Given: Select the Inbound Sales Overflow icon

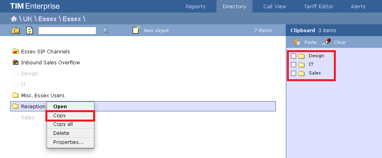Looking at the screenshot, I should coord(16,62).
